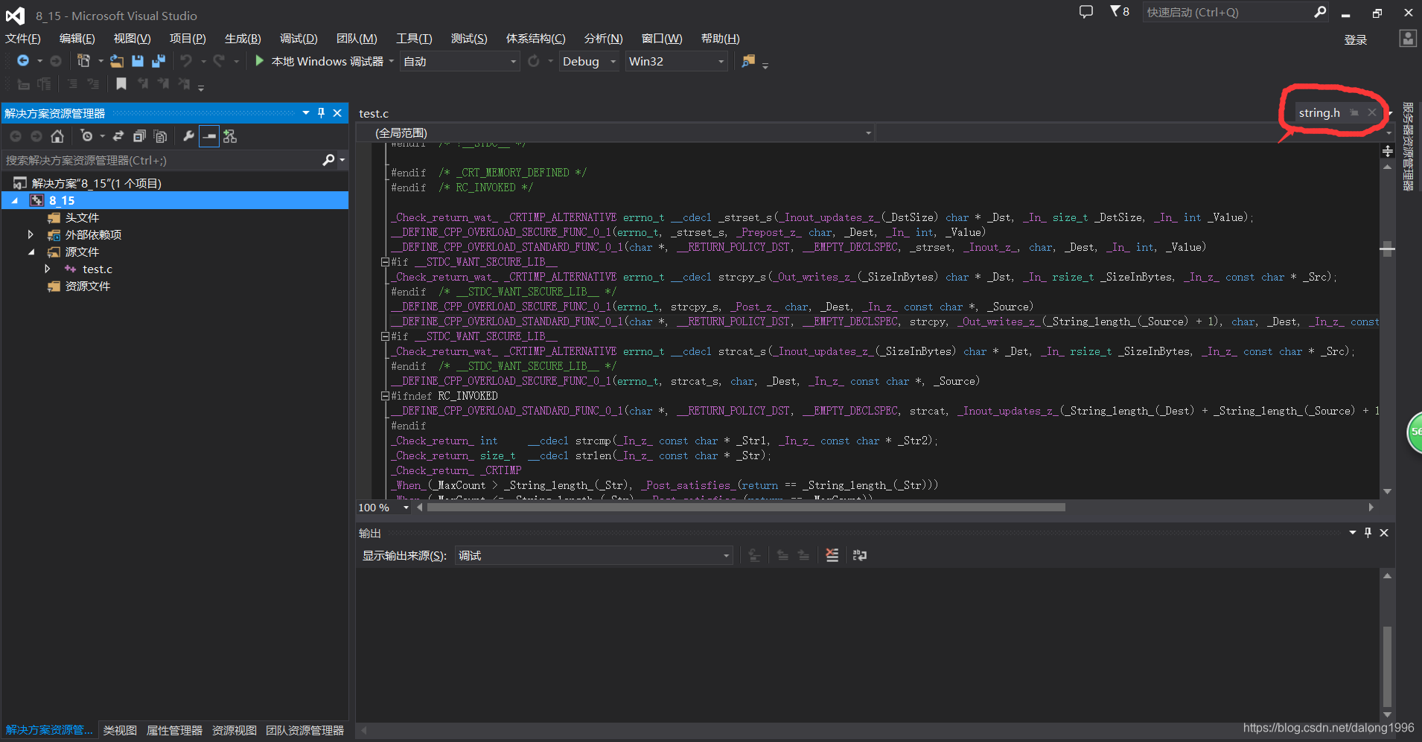
Task: Pin the Solution Explorer panel
Action: (x=322, y=113)
